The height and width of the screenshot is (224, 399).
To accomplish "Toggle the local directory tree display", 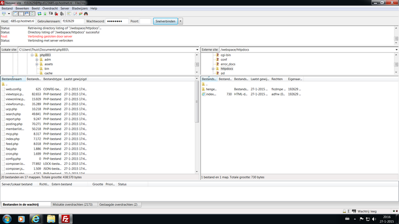I will pyautogui.click(x=21, y=14).
